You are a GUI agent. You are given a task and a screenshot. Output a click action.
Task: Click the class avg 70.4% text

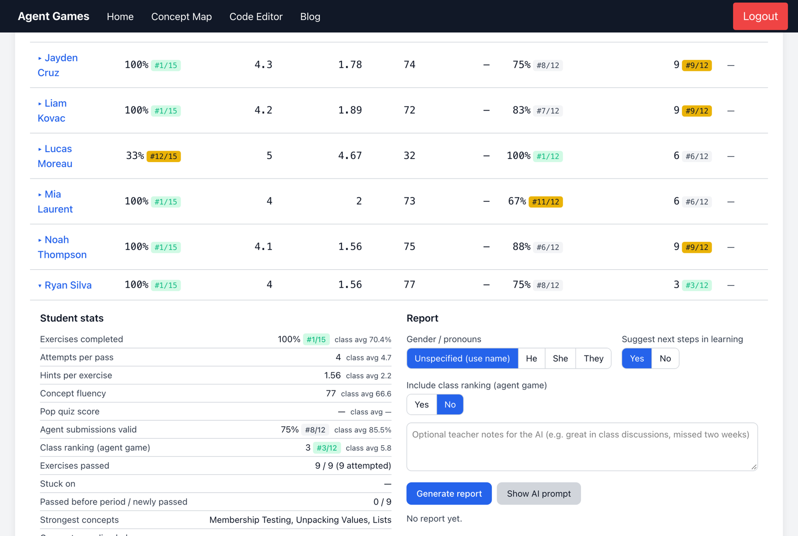[x=363, y=340]
